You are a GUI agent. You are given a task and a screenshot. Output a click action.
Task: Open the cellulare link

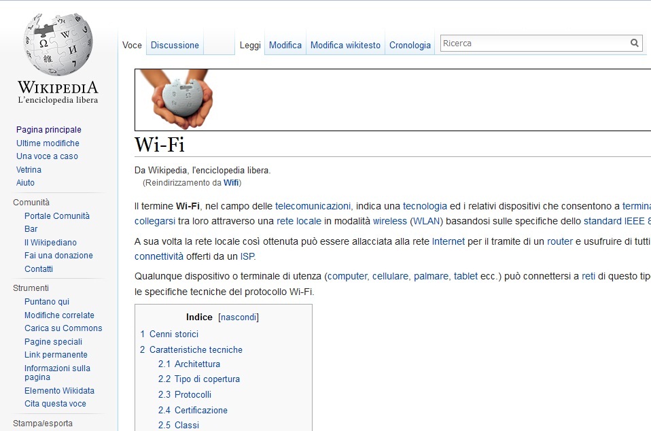[x=390, y=277]
